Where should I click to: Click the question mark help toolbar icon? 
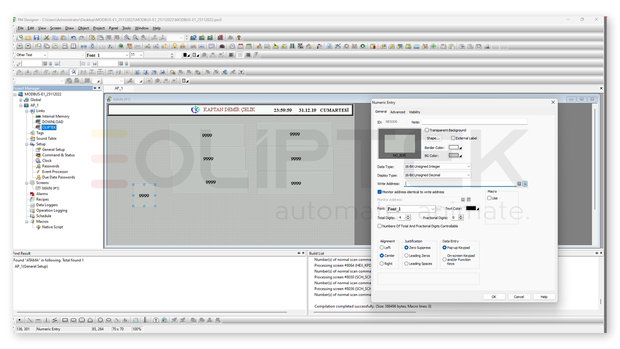[x=239, y=38]
